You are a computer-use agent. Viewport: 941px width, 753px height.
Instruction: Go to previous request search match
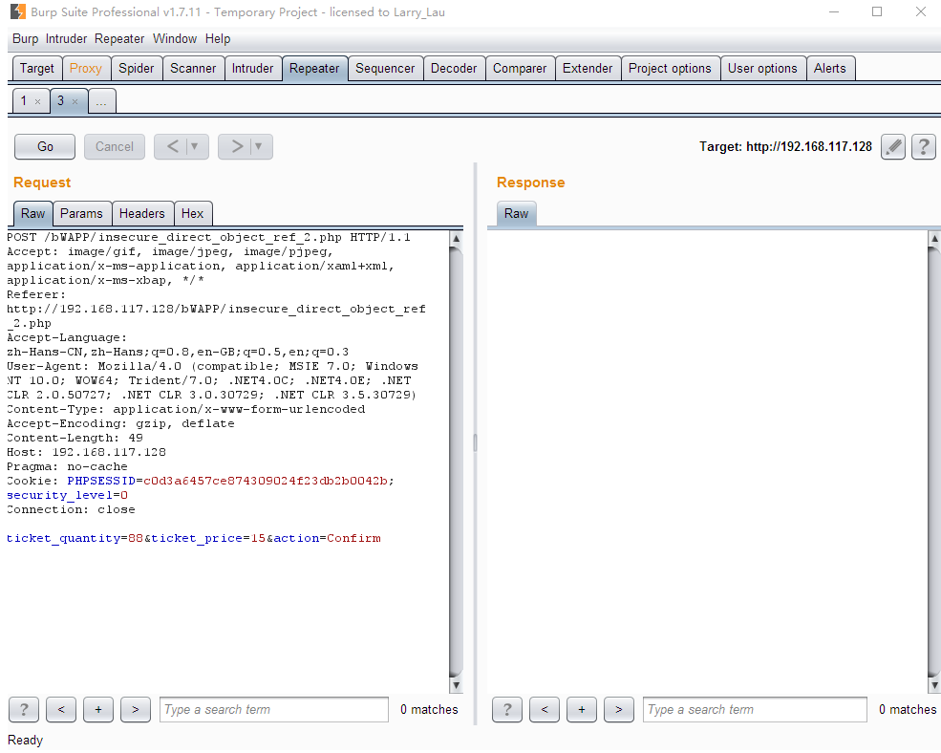tap(61, 710)
